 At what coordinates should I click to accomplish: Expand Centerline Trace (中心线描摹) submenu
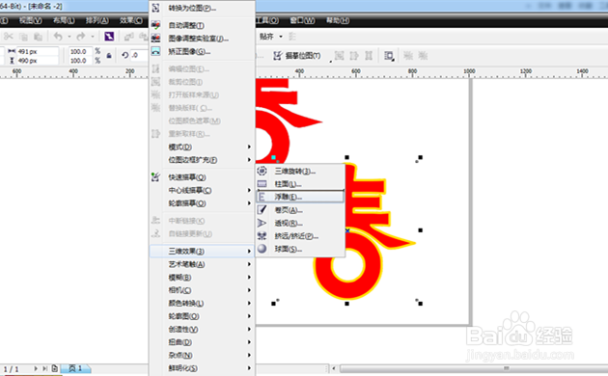[x=202, y=190]
